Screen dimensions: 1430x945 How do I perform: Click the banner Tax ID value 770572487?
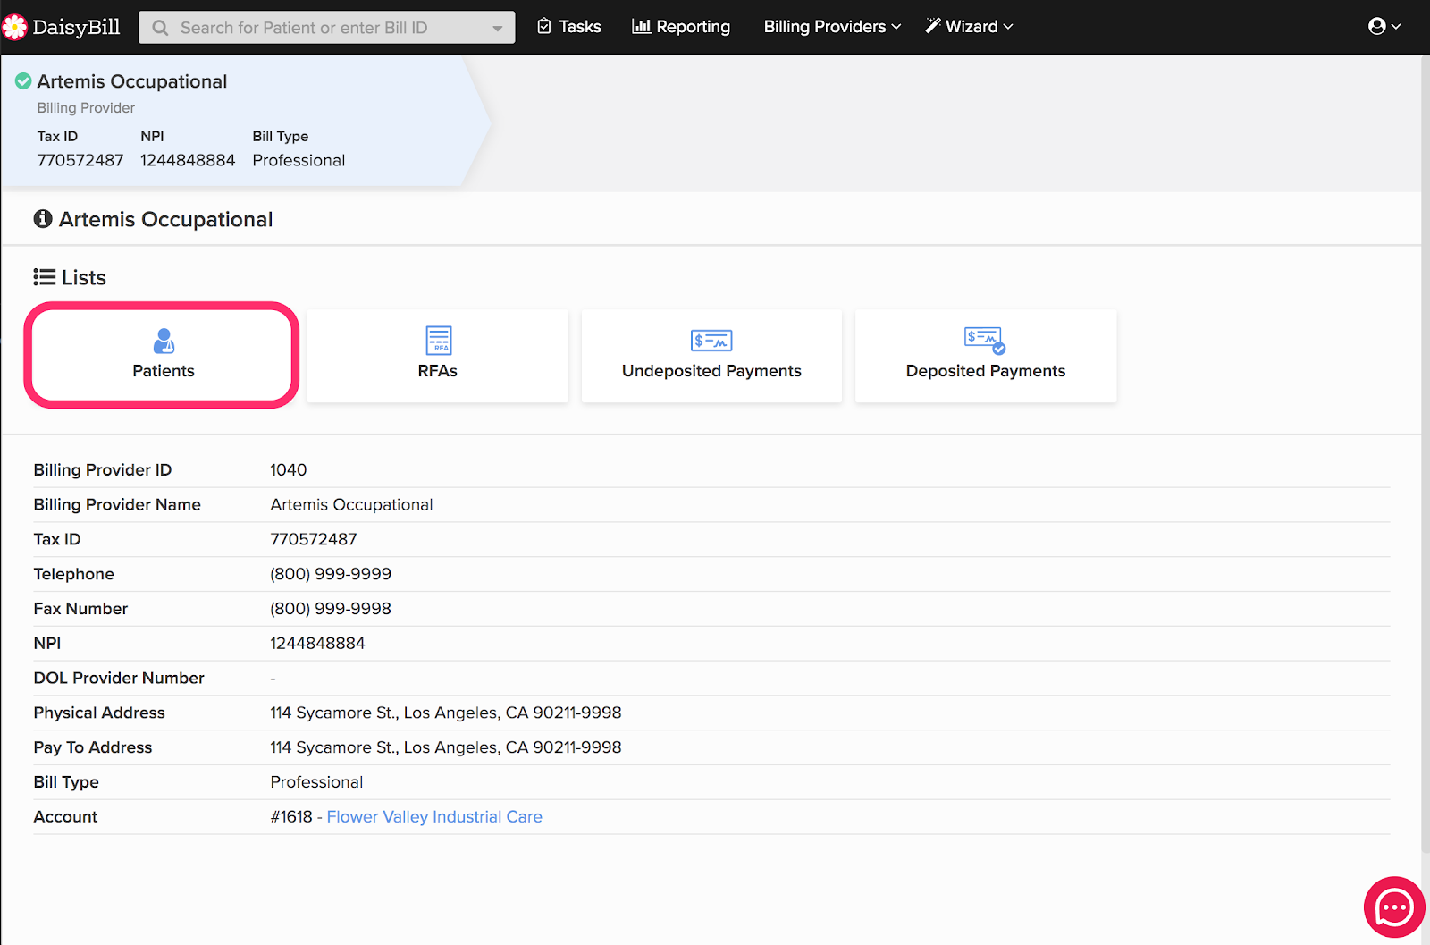pyautogui.click(x=80, y=160)
